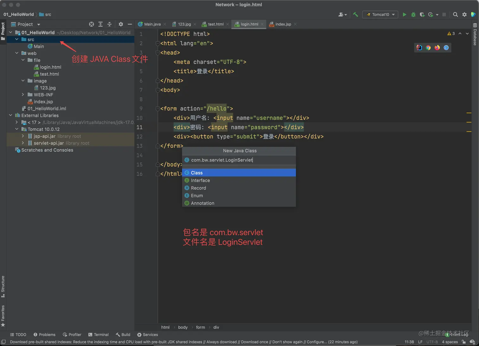
Task: Go to previous highlighted error arrow
Action: point(460,34)
